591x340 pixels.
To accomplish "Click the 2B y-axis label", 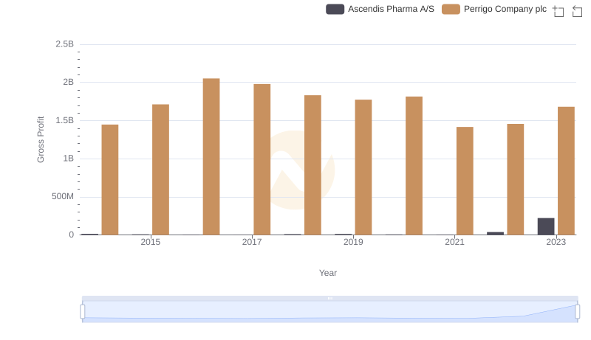I will point(68,82).
